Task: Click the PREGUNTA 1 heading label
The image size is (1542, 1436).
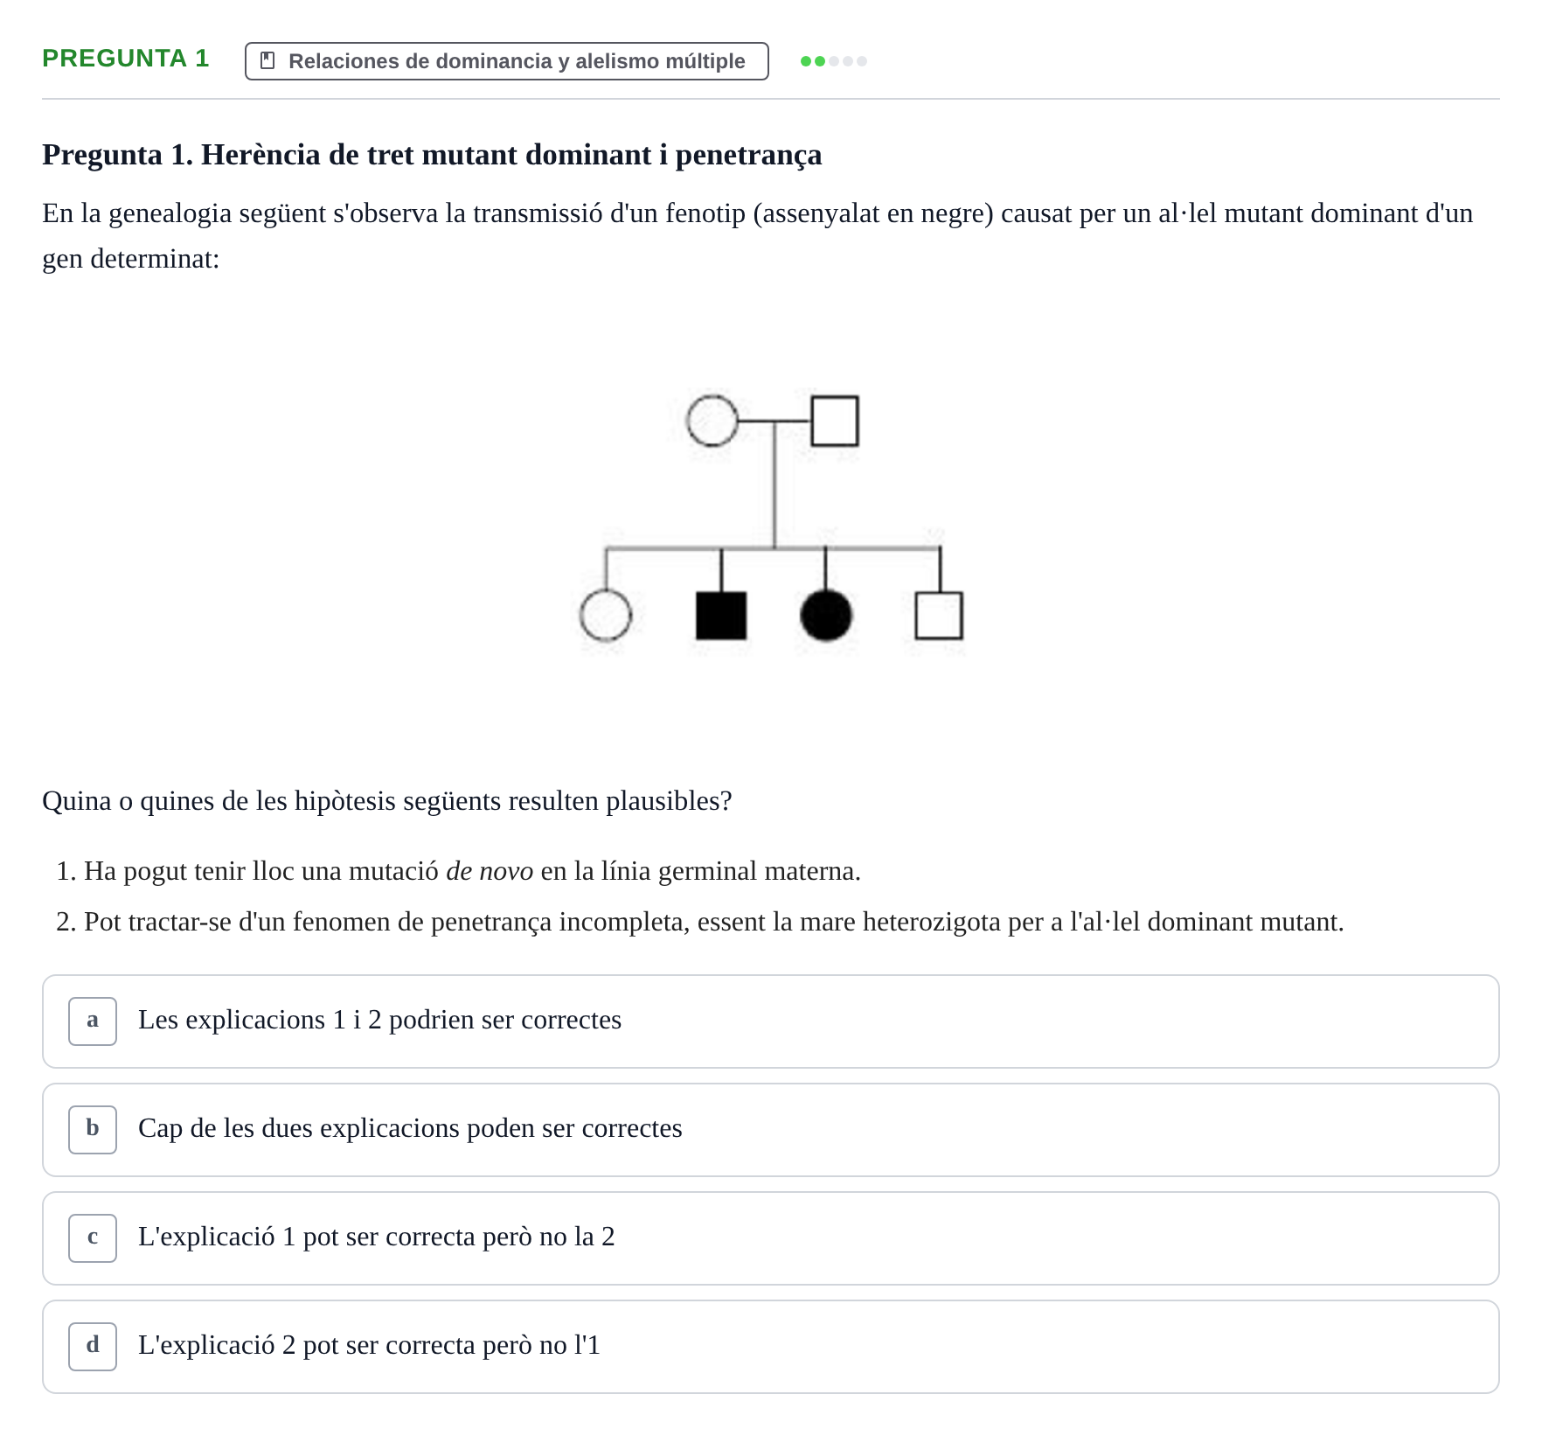Action: click(x=126, y=59)
